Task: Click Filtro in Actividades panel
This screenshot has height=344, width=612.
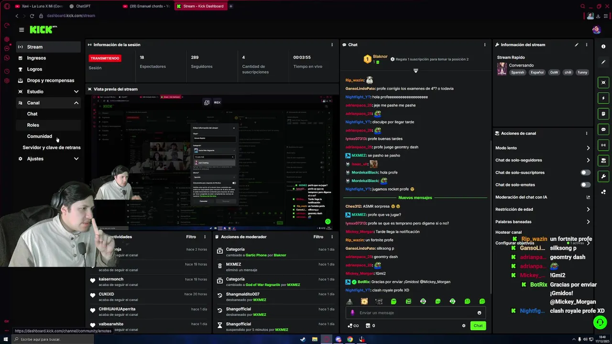Action: (191, 237)
